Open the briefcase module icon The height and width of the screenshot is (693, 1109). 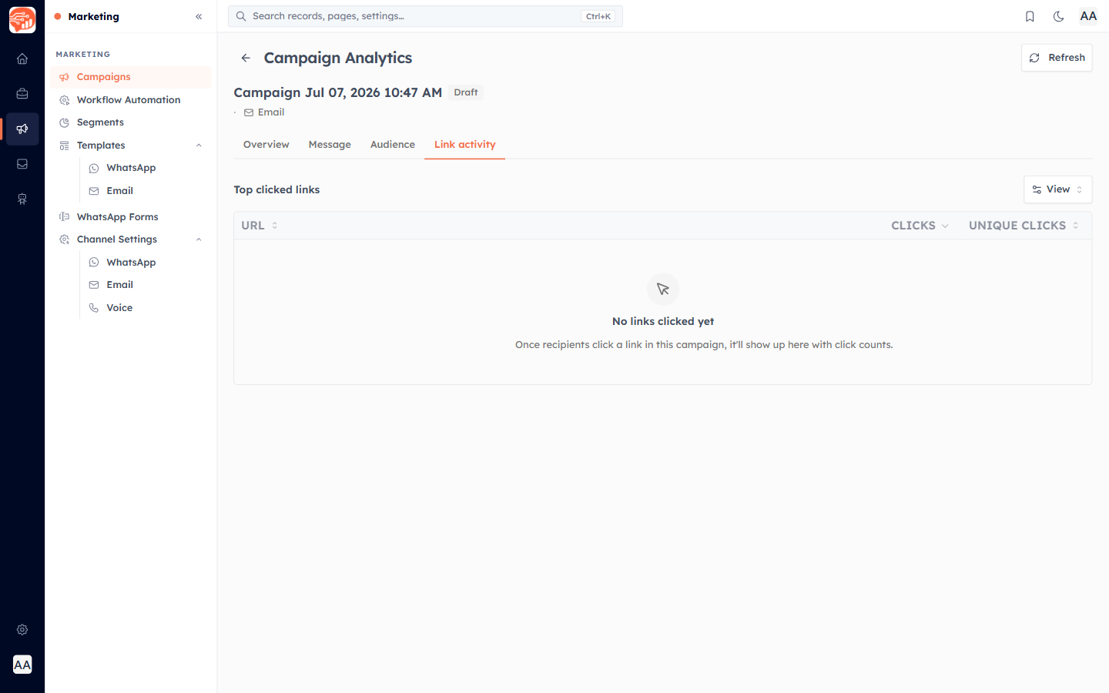click(22, 94)
